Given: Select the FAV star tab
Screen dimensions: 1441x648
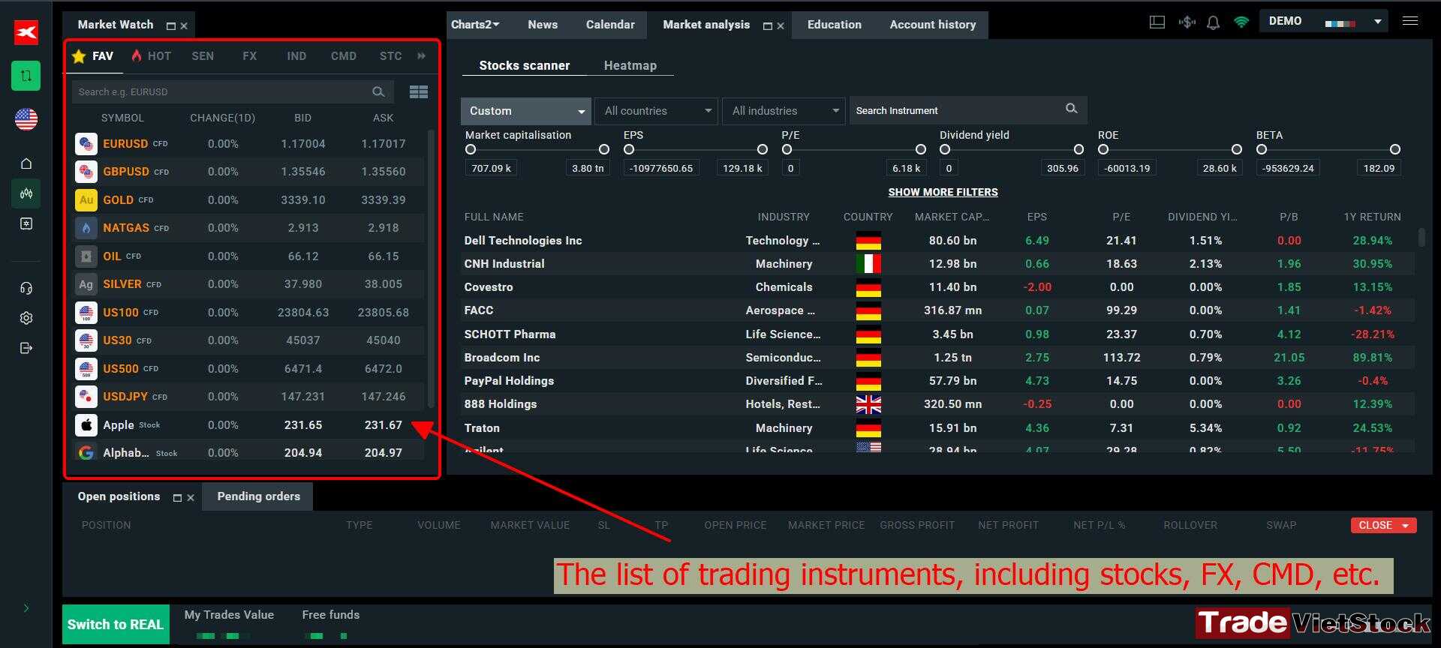Looking at the screenshot, I should pos(92,56).
